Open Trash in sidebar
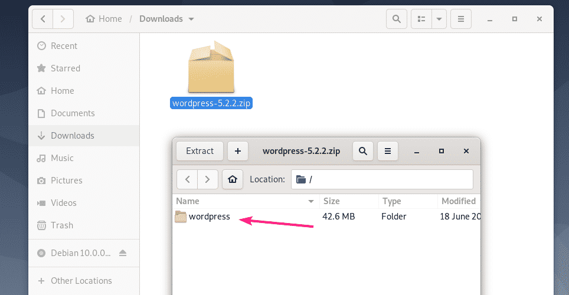The image size is (569, 295). coord(84,225)
